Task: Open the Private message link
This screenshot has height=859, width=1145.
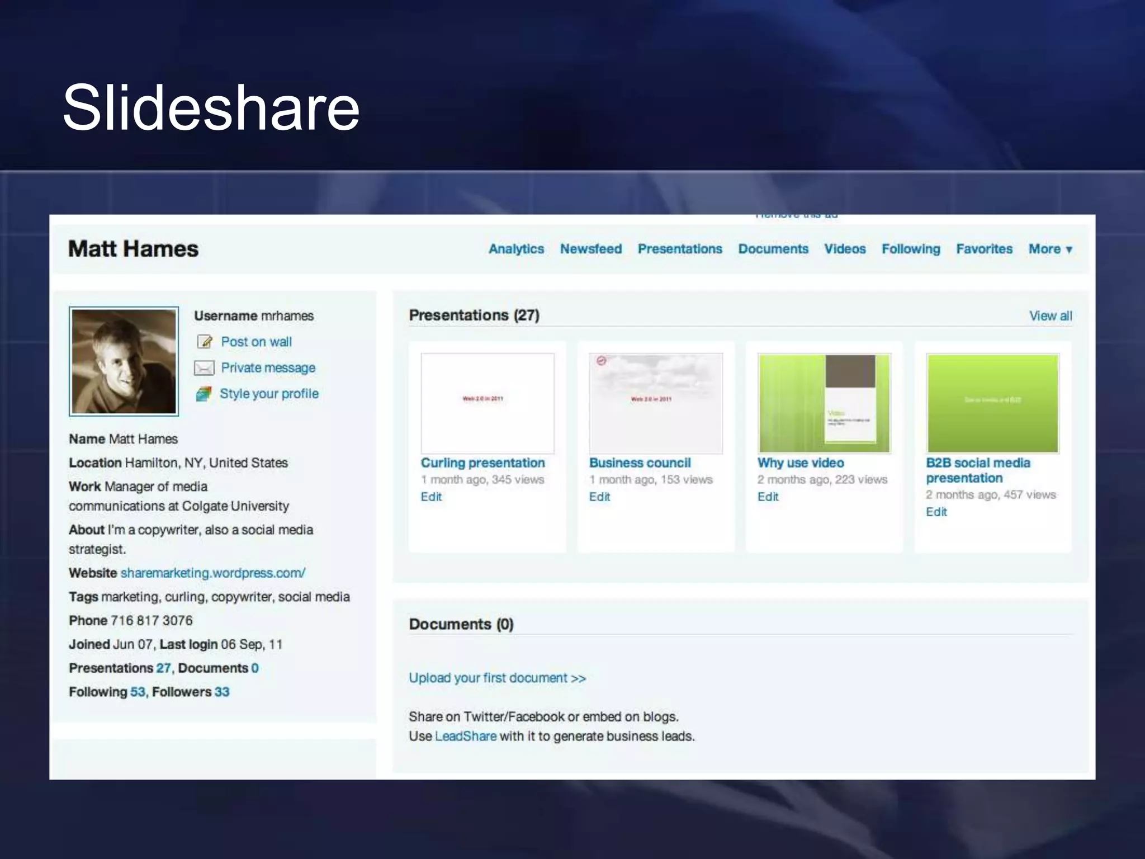Action: [x=268, y=368]
